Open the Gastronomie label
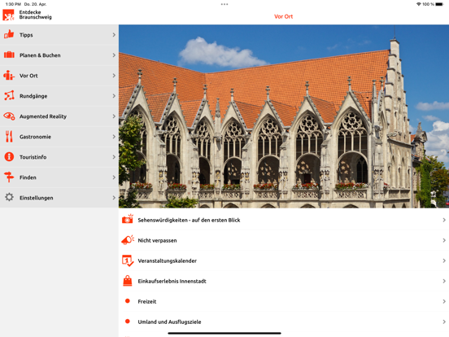The height and width of the screenshot is (337, 449). coord(35,137)
